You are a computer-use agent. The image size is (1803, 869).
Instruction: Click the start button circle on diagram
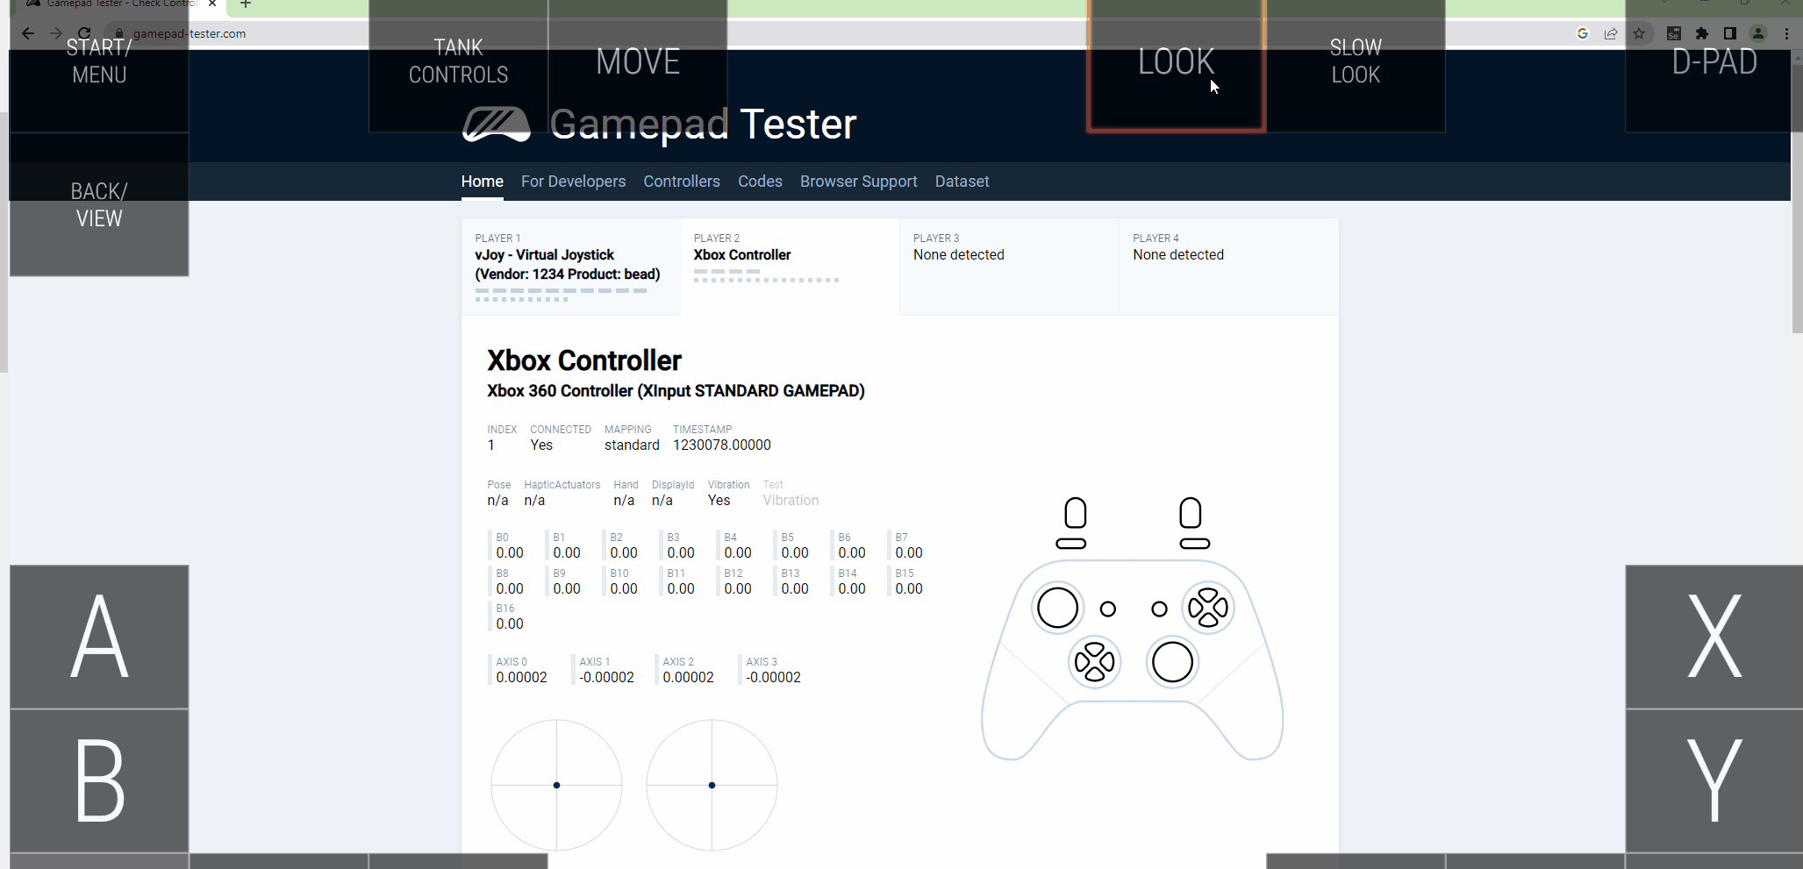(1159, 609)
